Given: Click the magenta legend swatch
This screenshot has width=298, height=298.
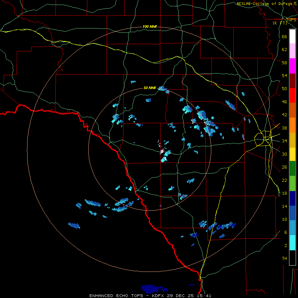Looking at the screenshot, I should (x=292, y=66).
